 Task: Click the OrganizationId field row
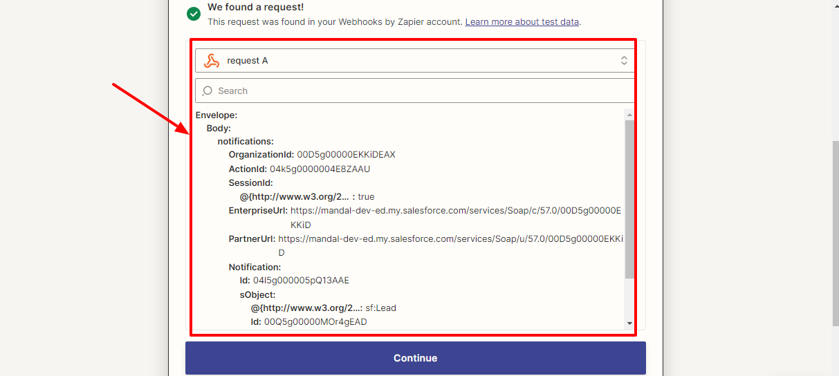tap(312, 155)
